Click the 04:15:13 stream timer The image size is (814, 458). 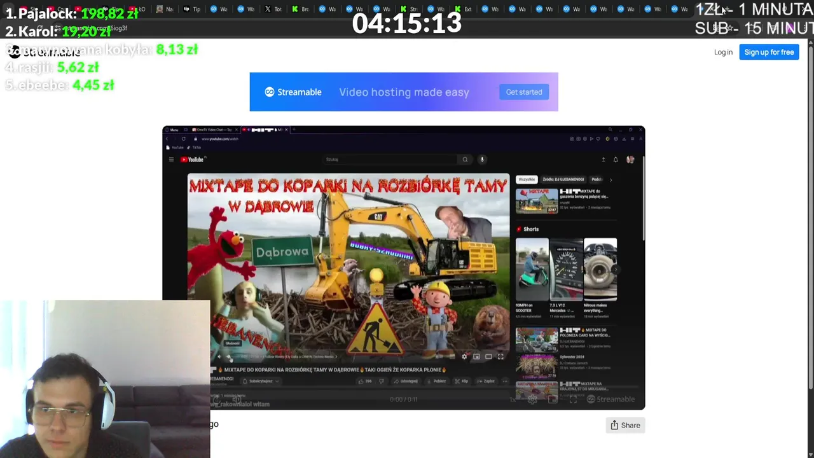407,24
